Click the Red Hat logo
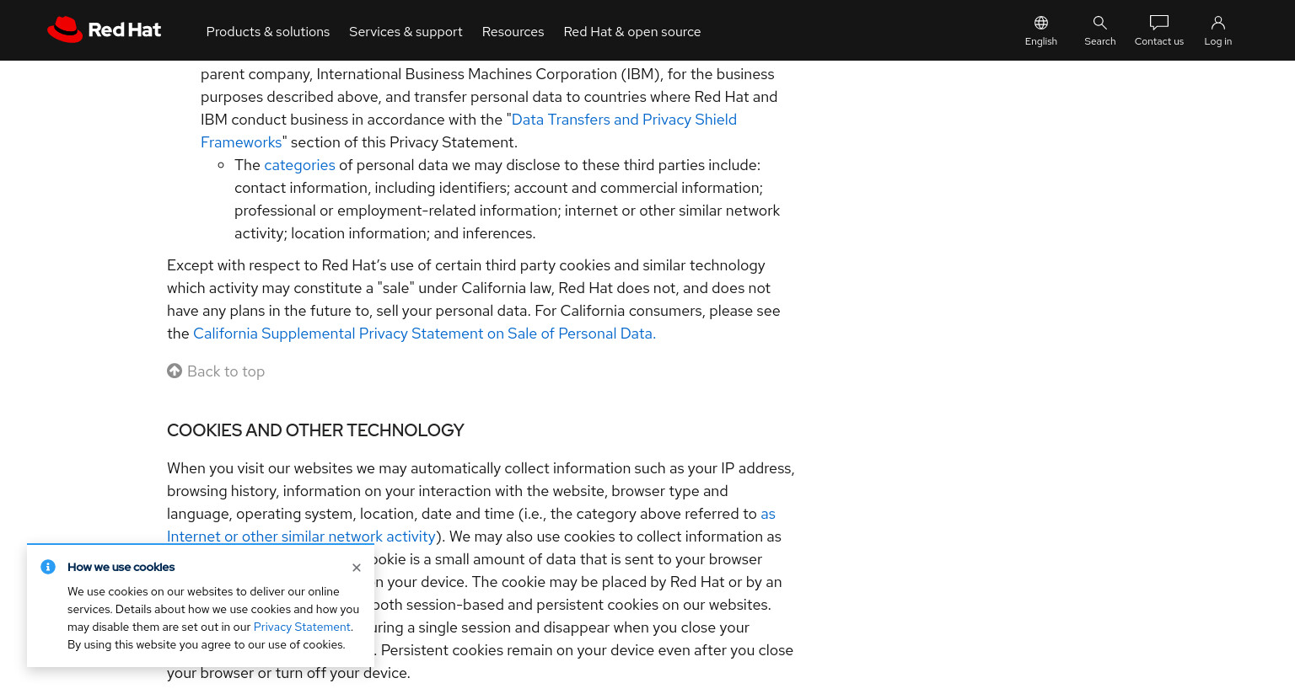1295x694 pixels. point(104,29)
